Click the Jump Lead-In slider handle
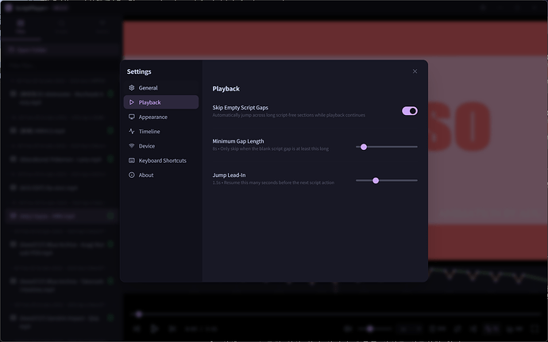The height and width of the screenshot is (342, 548). [376, 181]
